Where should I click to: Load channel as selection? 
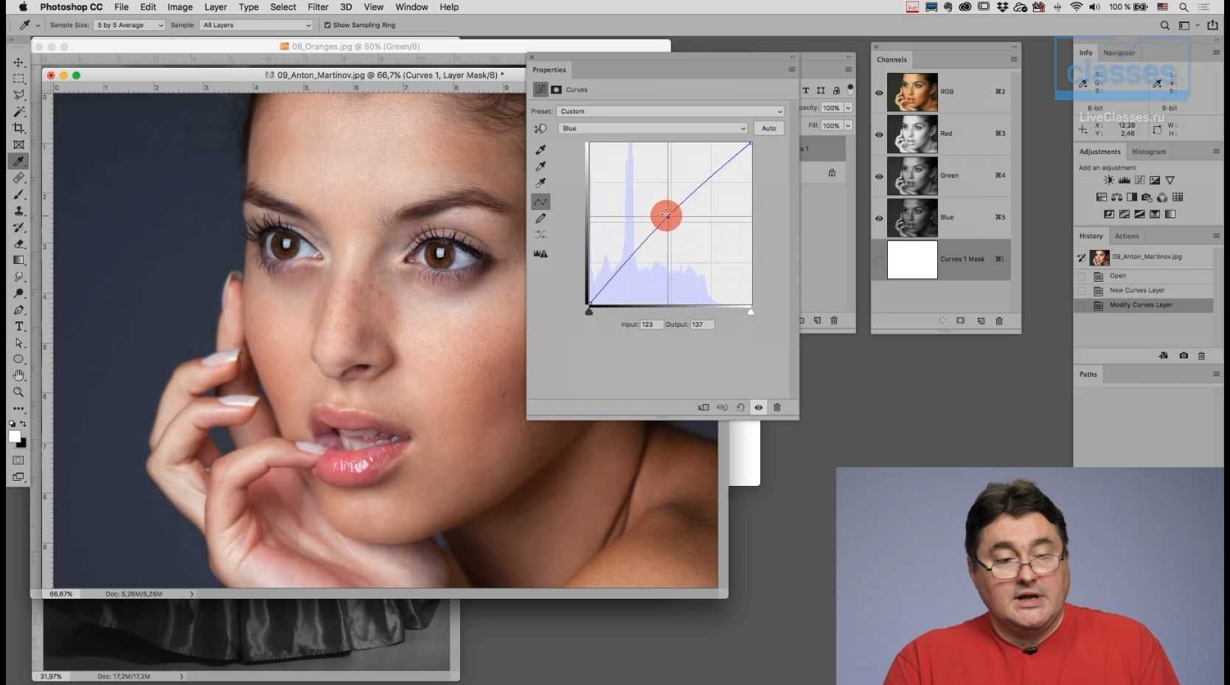click(942, 321)
